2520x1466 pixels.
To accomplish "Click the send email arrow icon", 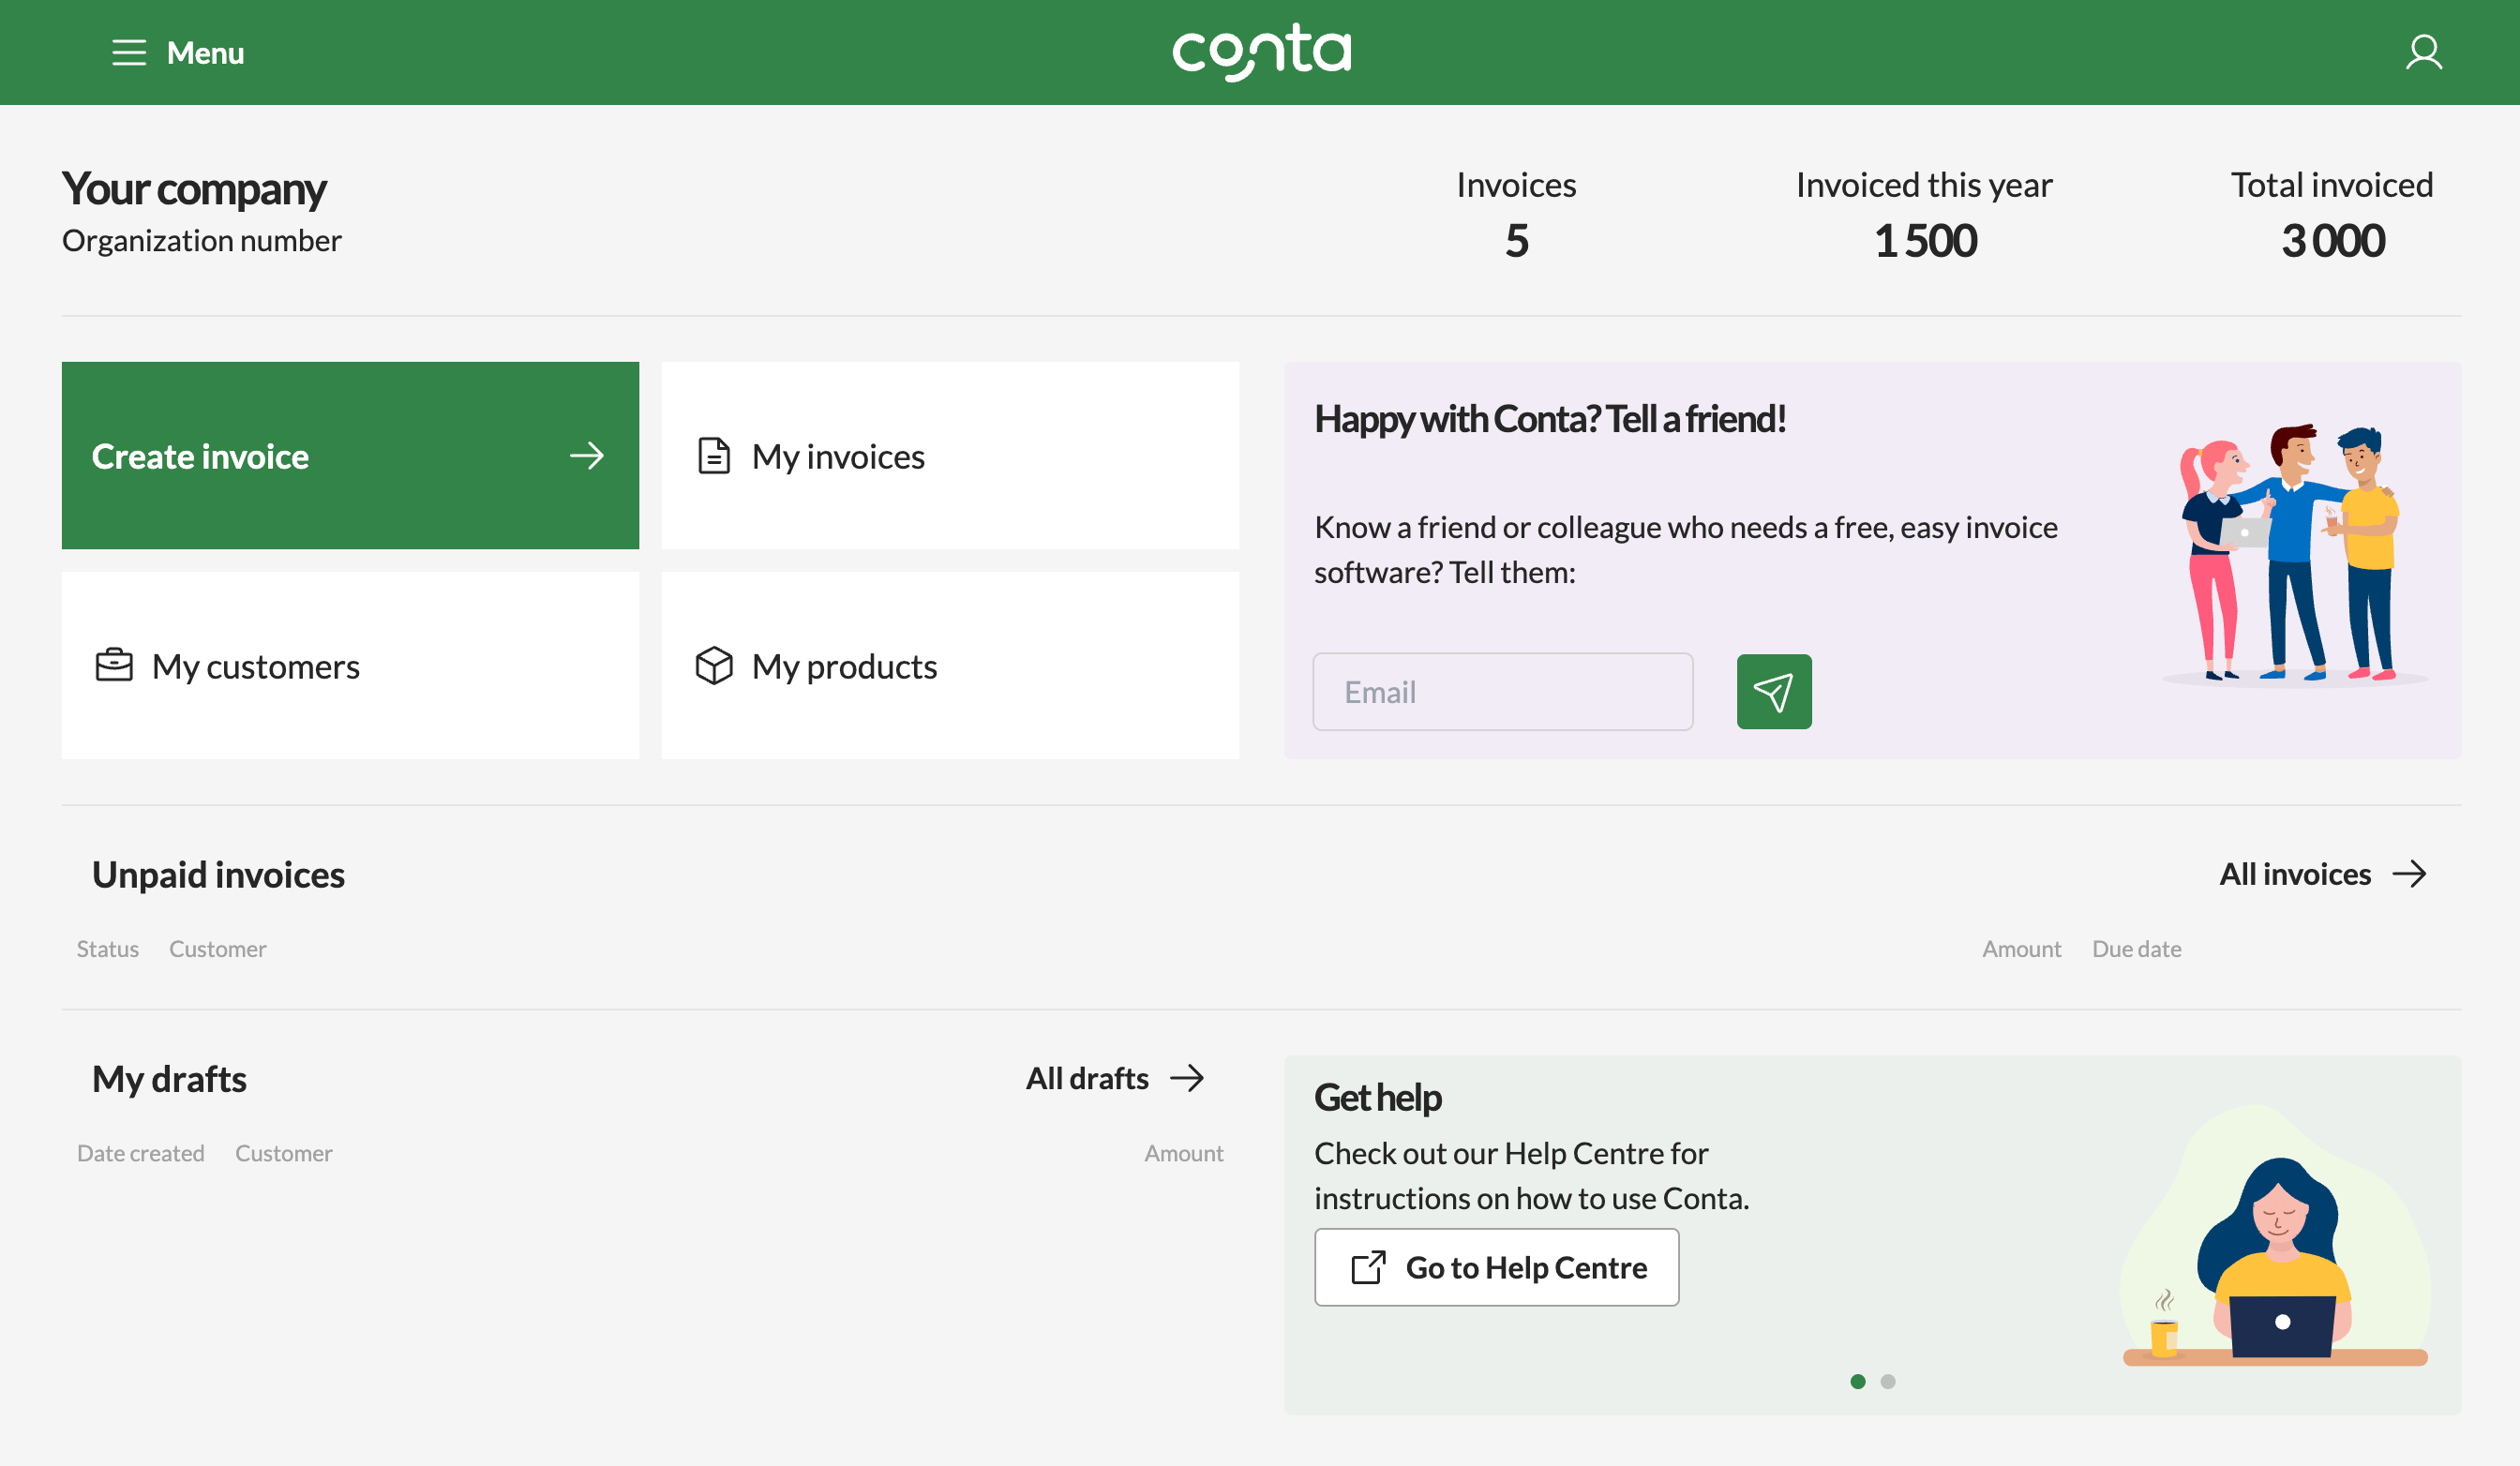I will pyautogui.click(x=1775, y=691).
